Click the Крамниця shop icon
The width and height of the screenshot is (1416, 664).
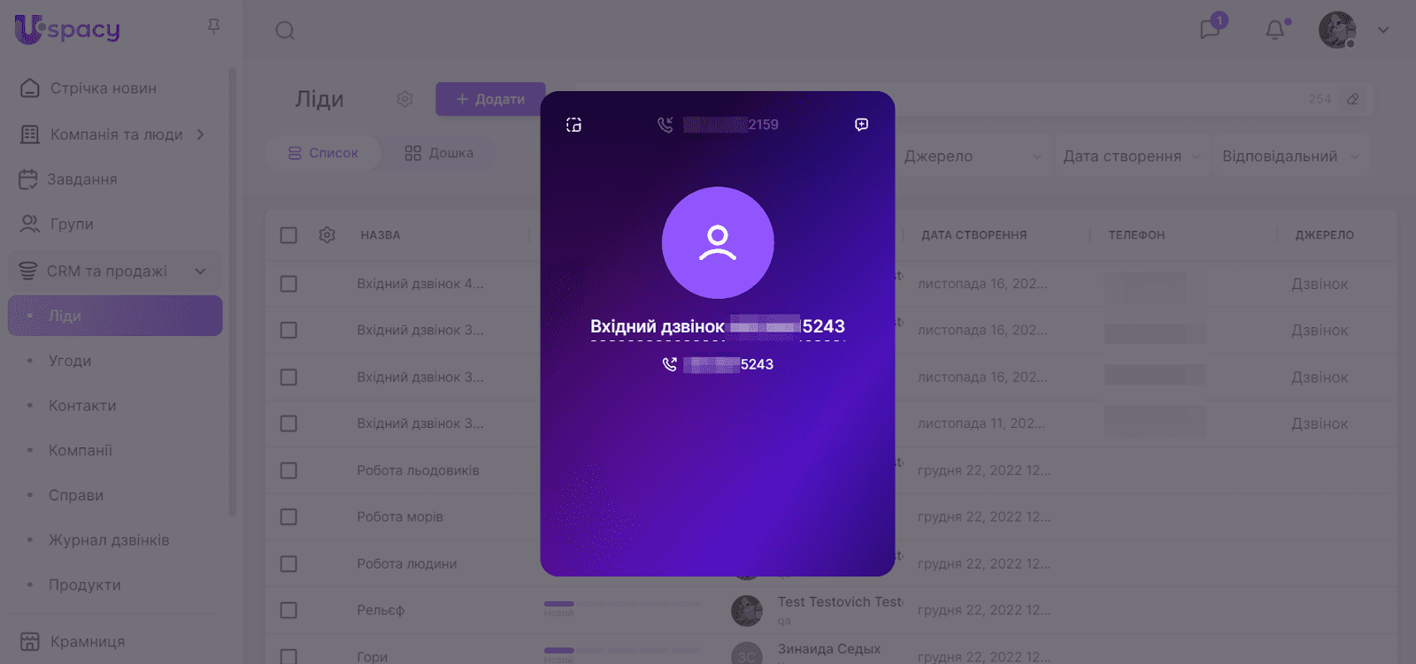point(30,642)
